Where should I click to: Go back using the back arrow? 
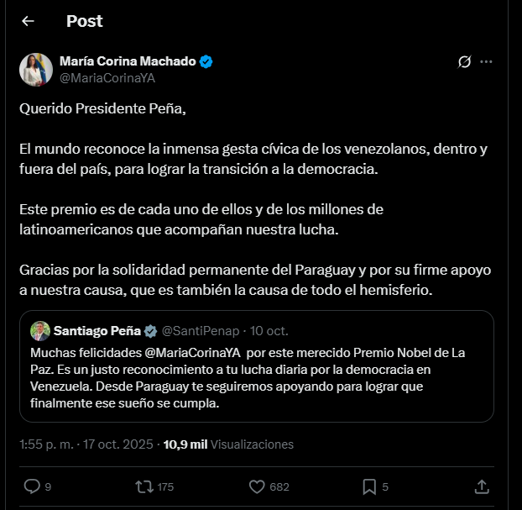click(x=28, y=21)
